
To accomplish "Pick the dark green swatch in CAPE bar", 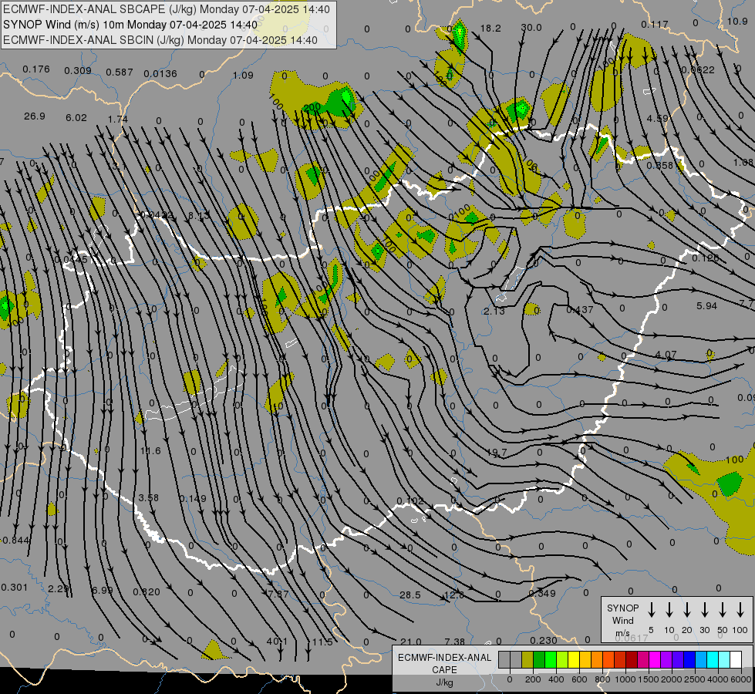I will pyautogui.click(x=539, y=659).
